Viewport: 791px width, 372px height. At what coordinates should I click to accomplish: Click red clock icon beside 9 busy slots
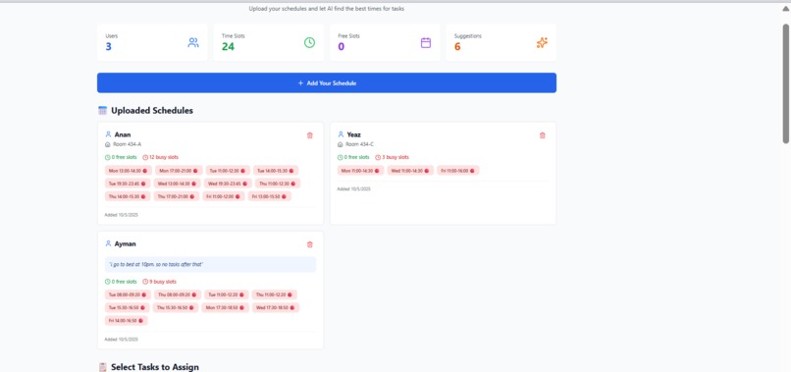pyautogui.click(x=145, y=282)
